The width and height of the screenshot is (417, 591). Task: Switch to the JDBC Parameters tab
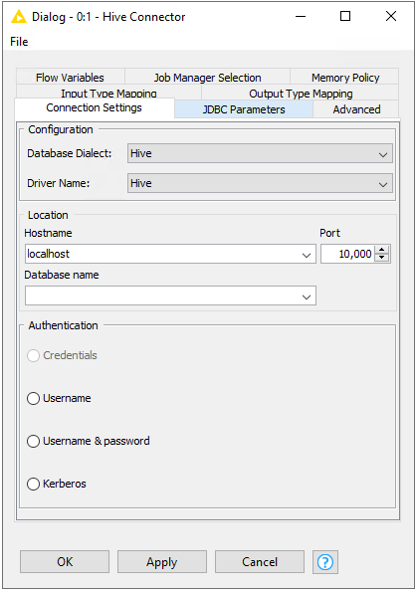[x=244, y=109]
